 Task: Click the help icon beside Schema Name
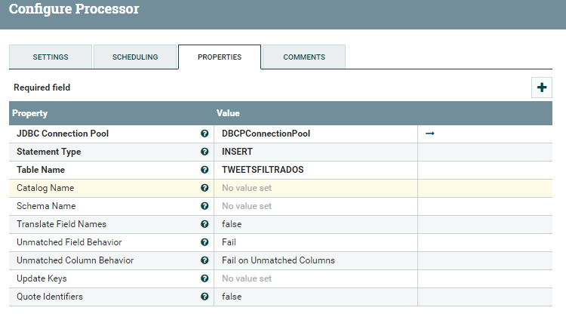(x=205, y=206)
